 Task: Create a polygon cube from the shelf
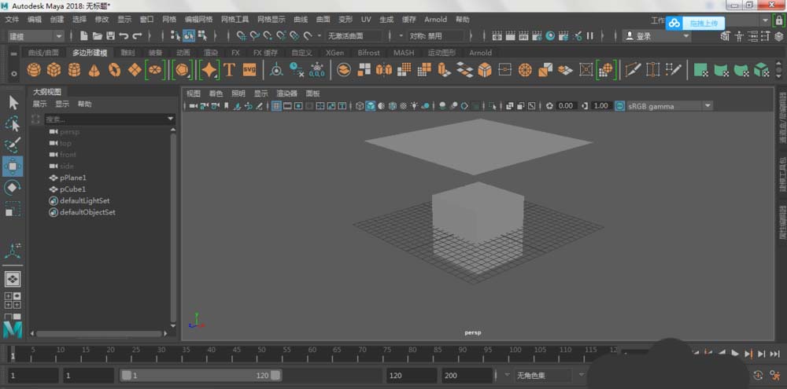[x=54, y=70]
